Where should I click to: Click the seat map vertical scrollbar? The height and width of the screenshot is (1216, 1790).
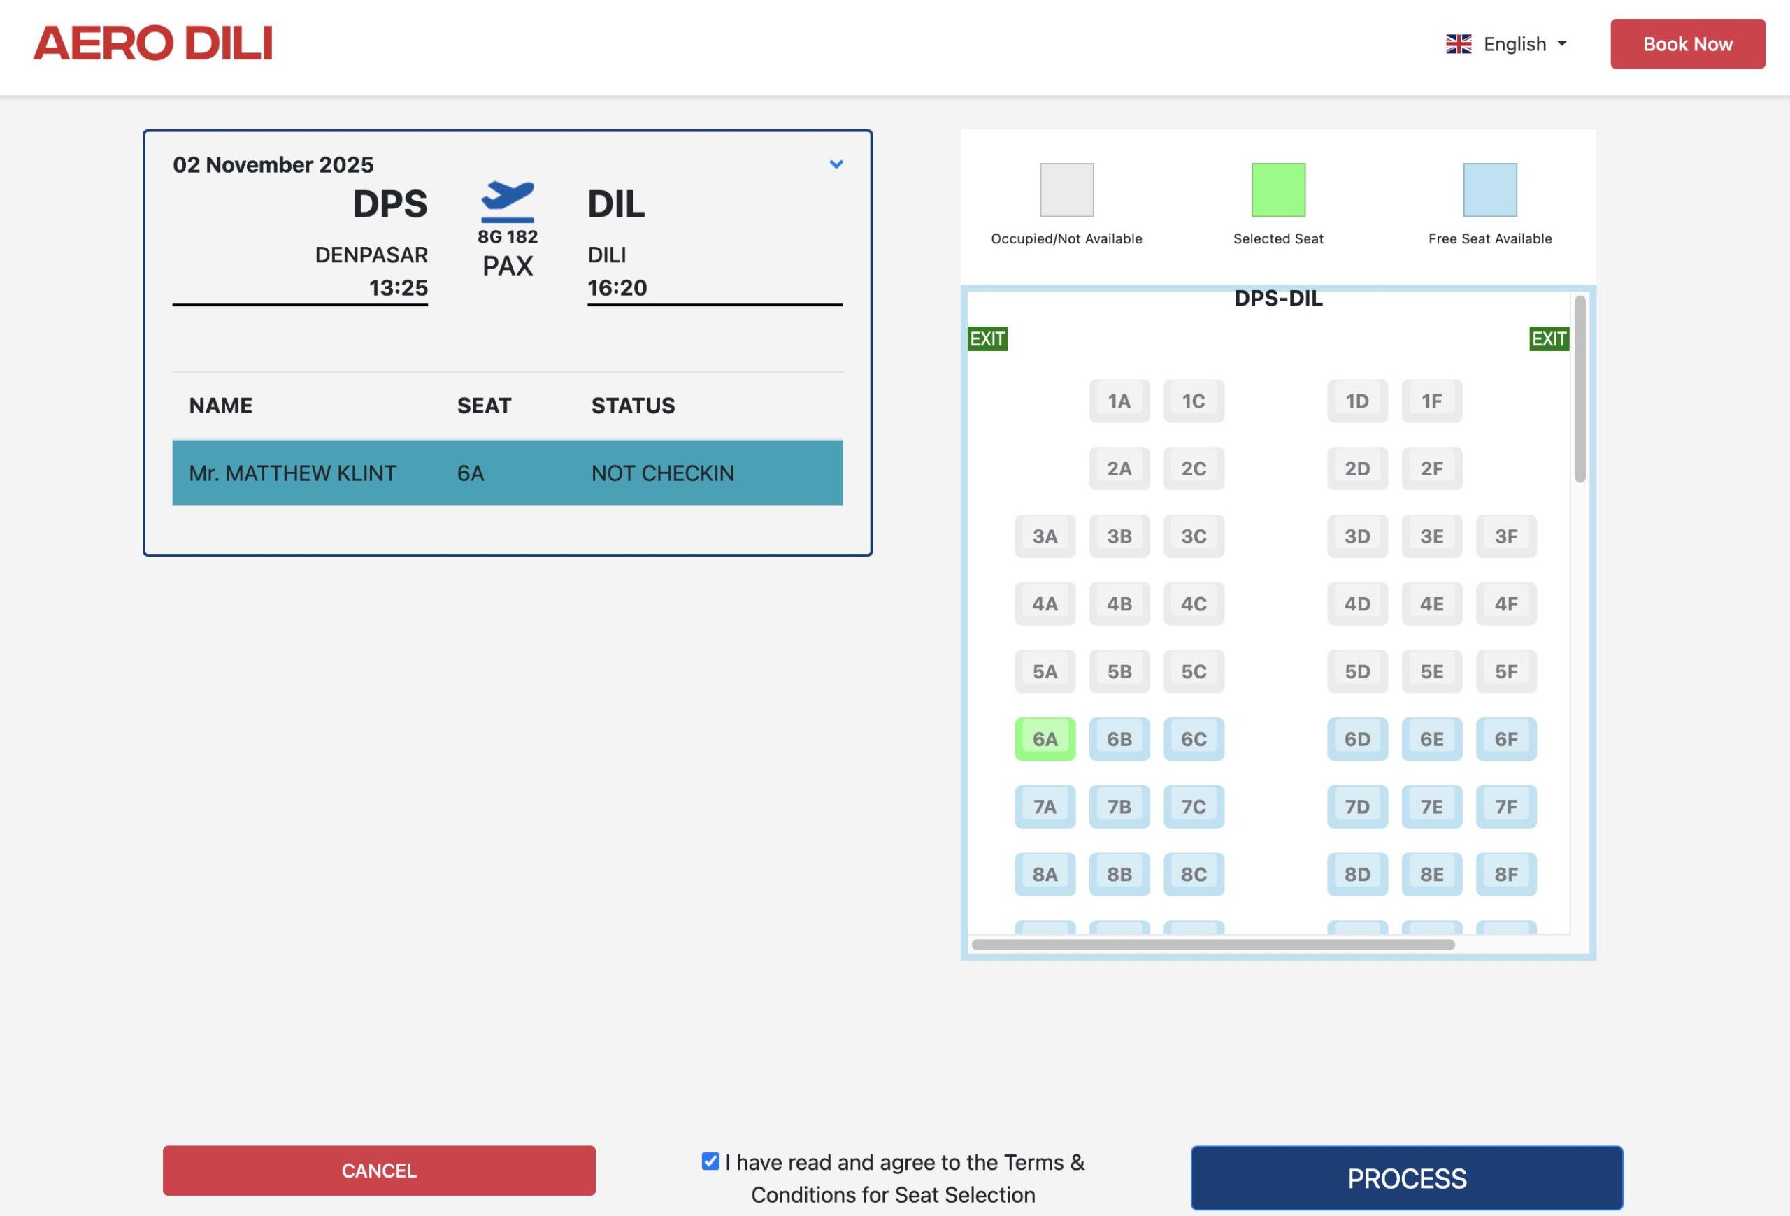[1580, 389]
